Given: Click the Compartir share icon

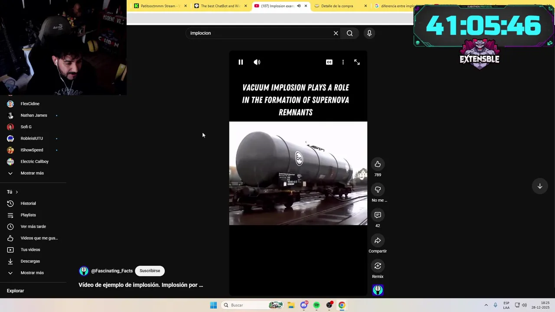Looking at the screenshot, I should coord(378,240).
